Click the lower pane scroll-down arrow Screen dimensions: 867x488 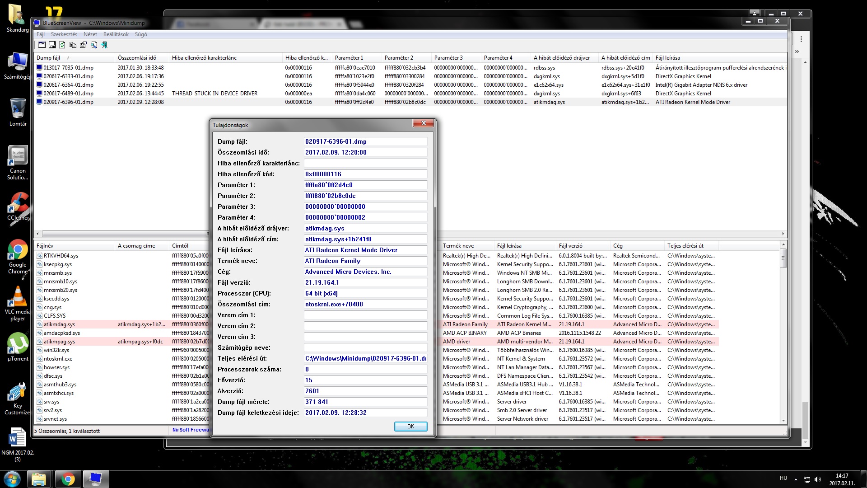click(x=783, y=420)
